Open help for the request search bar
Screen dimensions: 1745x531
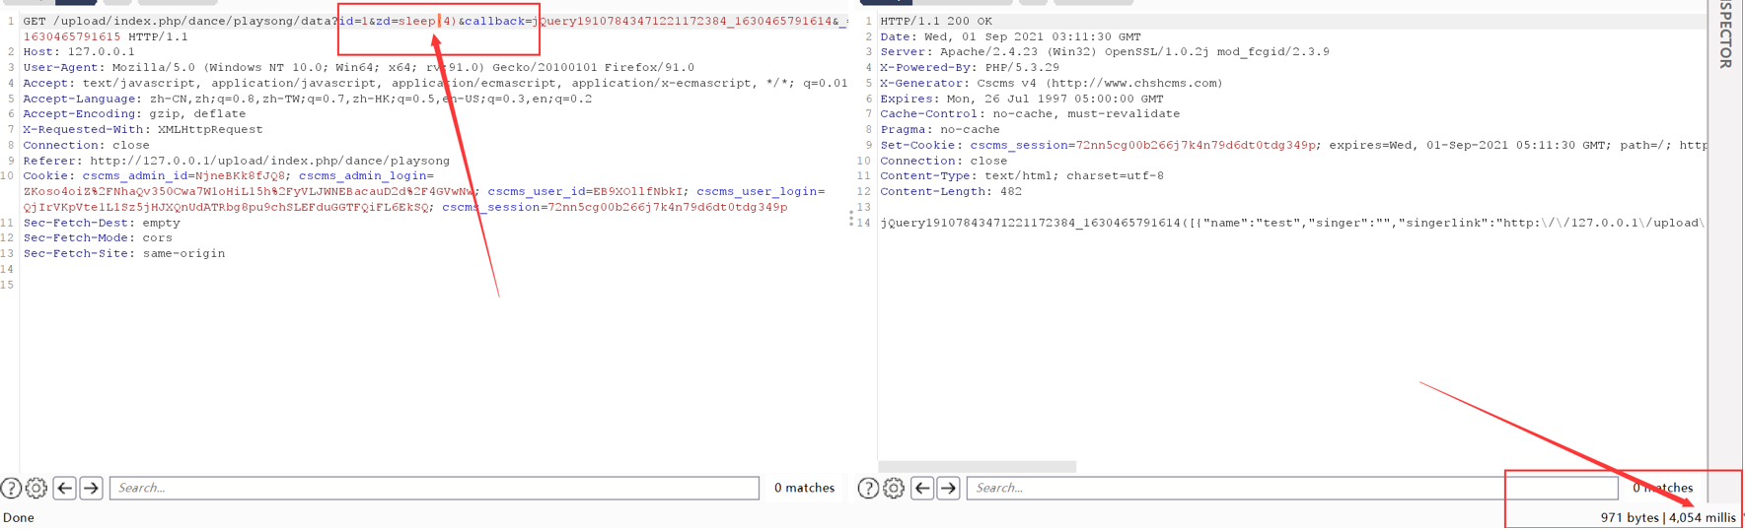[x=11, y=488]
